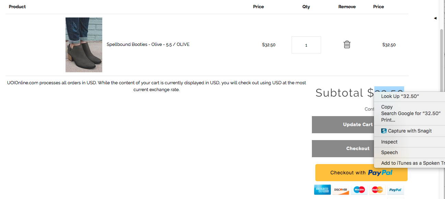Click the quantity input field
Viewport: 445px width, 199px height.
(306, 45)
